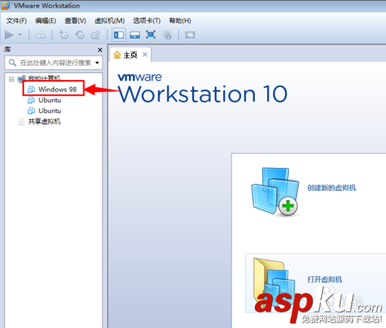Click the revert to snapshot icon
The image size is (386, 328).
[x=80, y=35]
